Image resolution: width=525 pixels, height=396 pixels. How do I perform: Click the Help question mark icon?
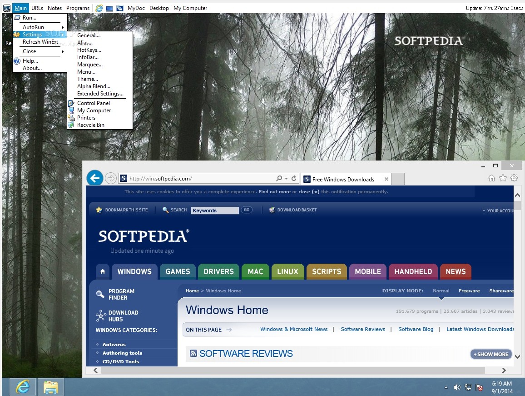click(17, 61)
